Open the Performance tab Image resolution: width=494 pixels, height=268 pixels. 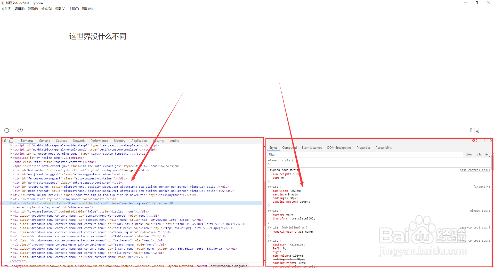click(x=99, y=141)
